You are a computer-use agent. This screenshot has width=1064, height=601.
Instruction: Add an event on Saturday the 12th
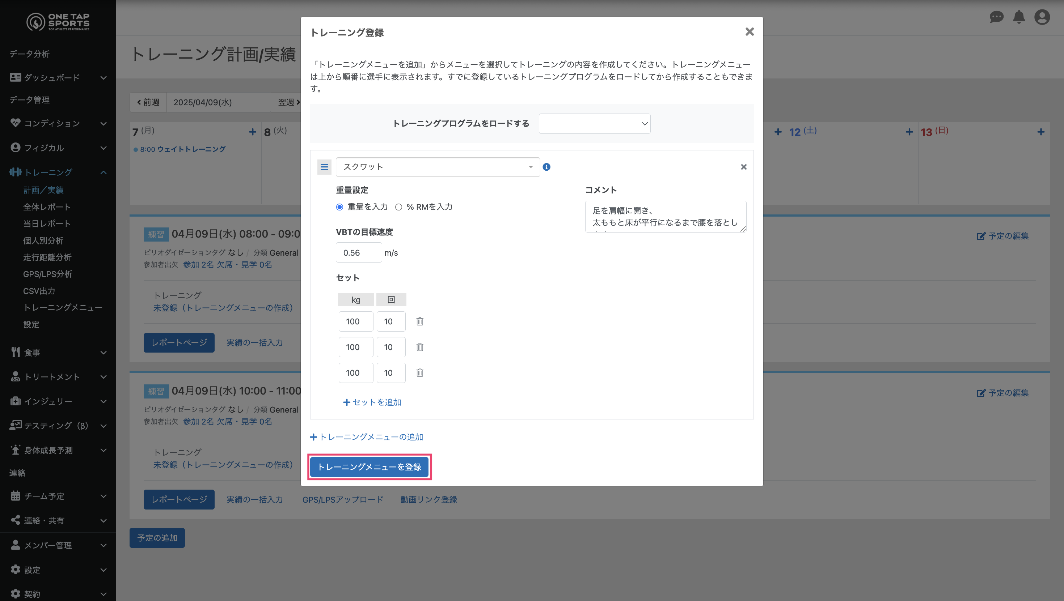tap(909, 132)
